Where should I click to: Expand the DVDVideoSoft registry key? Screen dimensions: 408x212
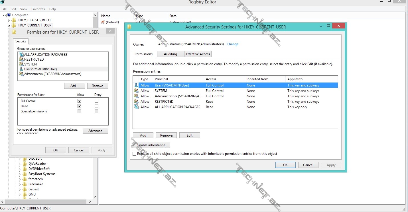20,169
